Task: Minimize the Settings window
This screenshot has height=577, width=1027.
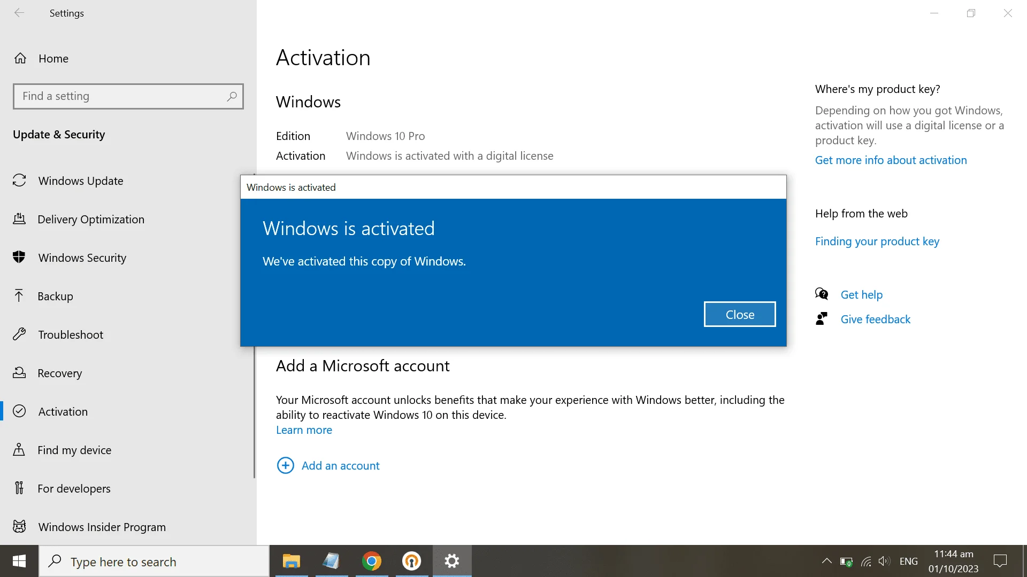Action: (934, 13)
